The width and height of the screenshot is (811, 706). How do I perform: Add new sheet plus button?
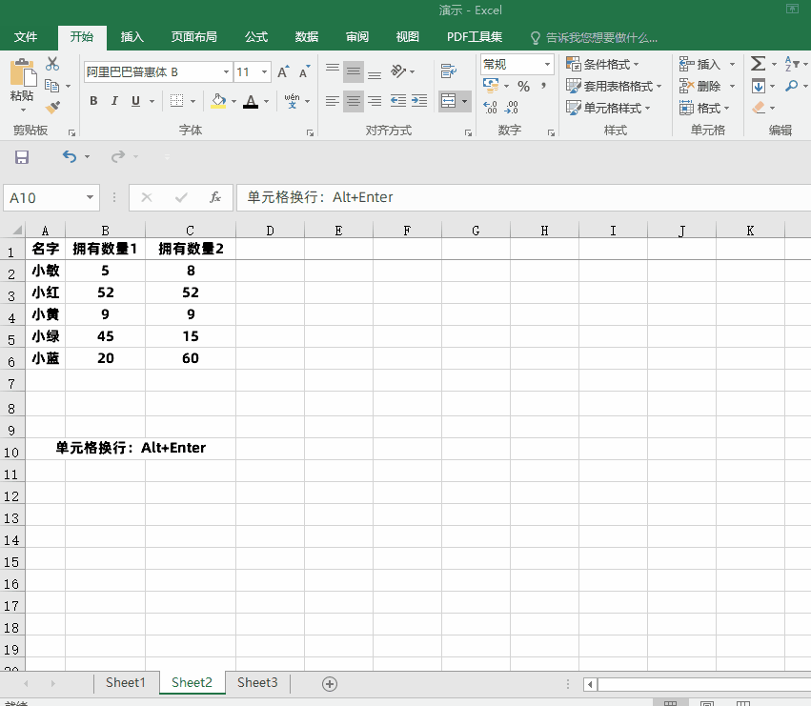[330, 684]
